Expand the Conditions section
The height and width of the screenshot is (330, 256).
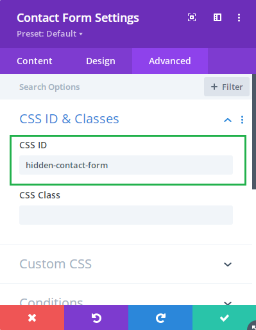click(228, 303)
